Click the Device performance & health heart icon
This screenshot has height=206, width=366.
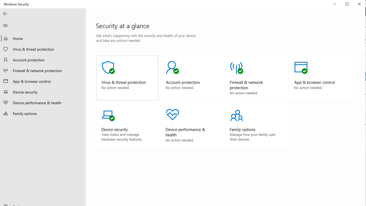tap(172, 115)
